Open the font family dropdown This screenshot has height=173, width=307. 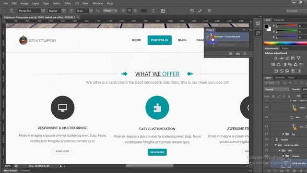[x=43, y=11]
